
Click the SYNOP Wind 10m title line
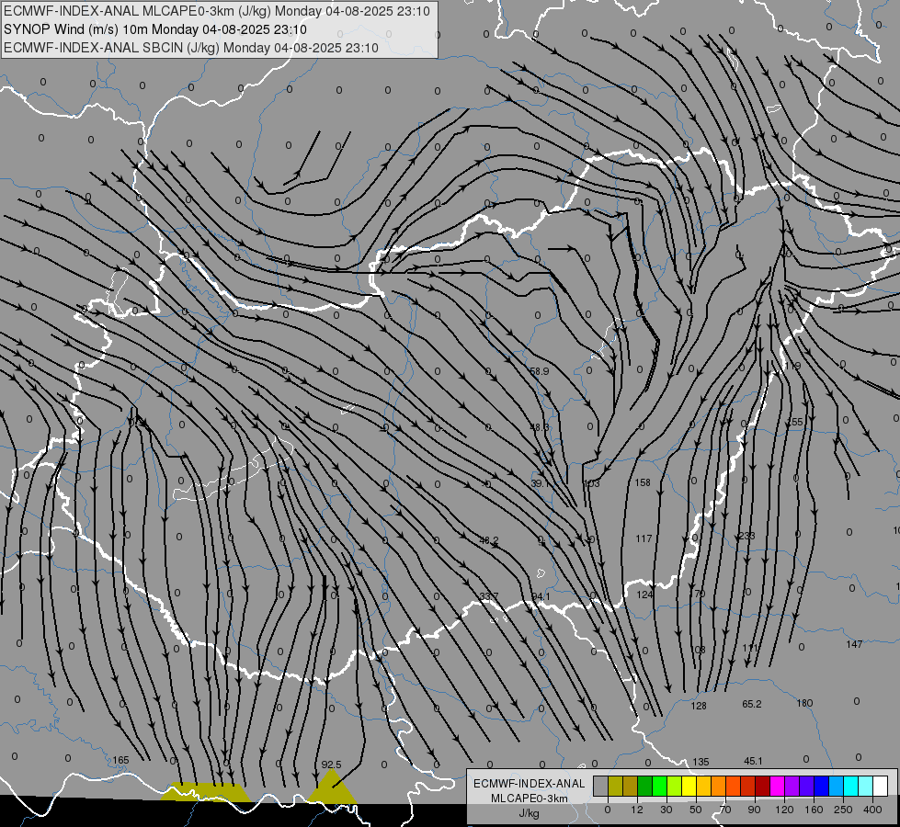[155, 29]
